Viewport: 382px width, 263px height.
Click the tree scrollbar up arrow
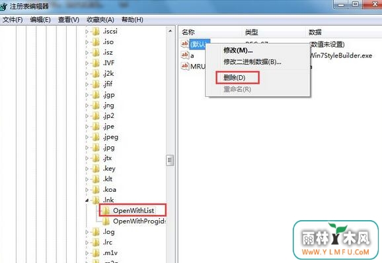170,31
